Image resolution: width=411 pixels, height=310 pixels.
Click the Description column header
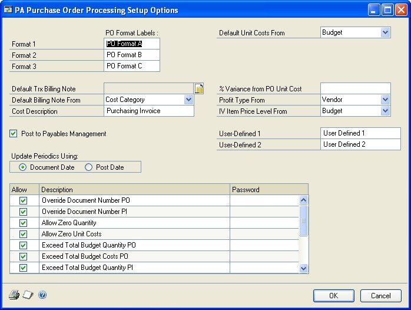pyautogui.click(x=134, y=189)
